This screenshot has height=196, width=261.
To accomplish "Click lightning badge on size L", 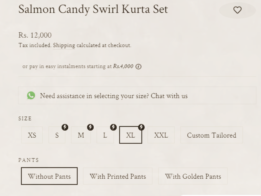I will click(x=113, y=127).
